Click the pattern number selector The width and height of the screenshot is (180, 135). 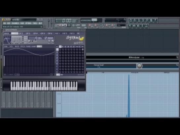[x=84, y=25]
